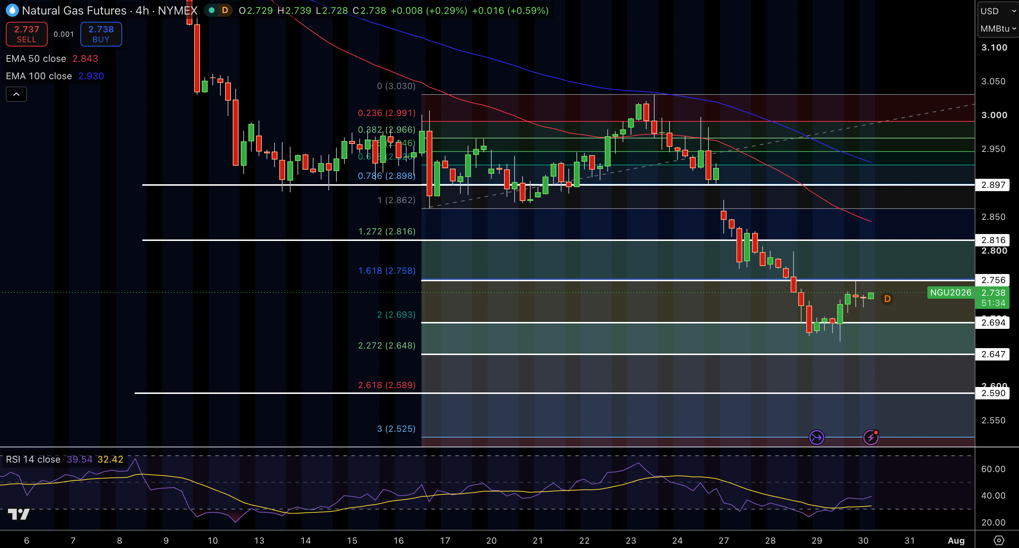Click the NGU2026 price label tag

point(951,293)
